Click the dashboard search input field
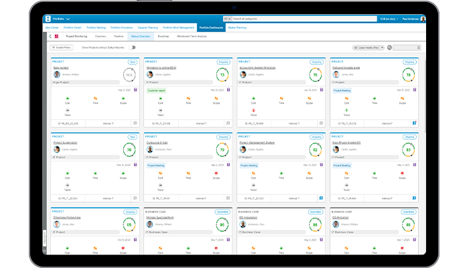Image resolution: width=469 pixels, height=268 pixels. pos(407,48)
